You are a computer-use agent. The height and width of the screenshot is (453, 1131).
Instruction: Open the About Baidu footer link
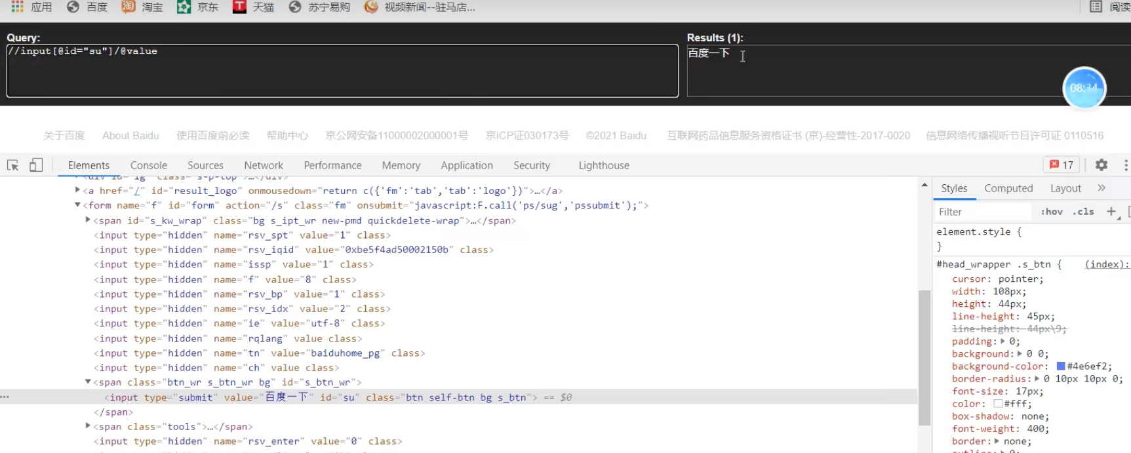130,136
